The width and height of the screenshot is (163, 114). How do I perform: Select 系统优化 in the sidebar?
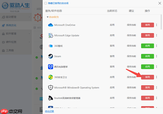16,25
